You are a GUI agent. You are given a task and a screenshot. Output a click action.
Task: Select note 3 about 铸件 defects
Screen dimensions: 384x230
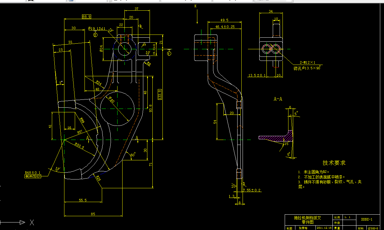coord(330,184)
